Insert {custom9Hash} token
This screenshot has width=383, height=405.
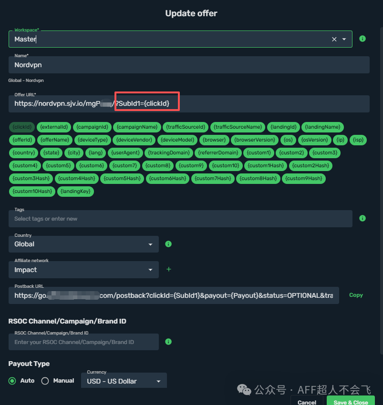tap(304, 179)
